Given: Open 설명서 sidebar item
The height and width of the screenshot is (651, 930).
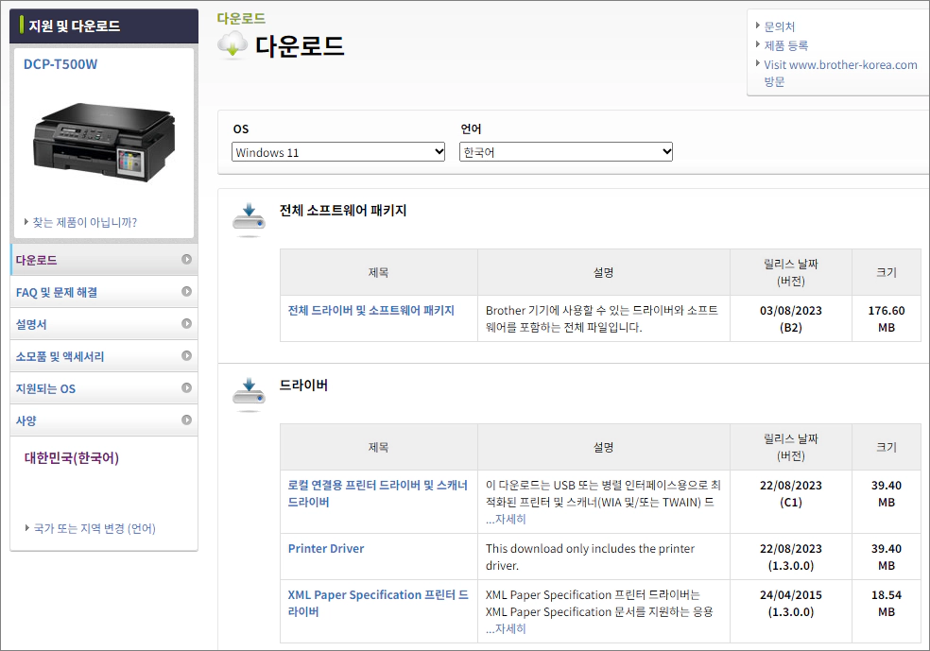Looking at the screenshot, I should tap(104, 324).
